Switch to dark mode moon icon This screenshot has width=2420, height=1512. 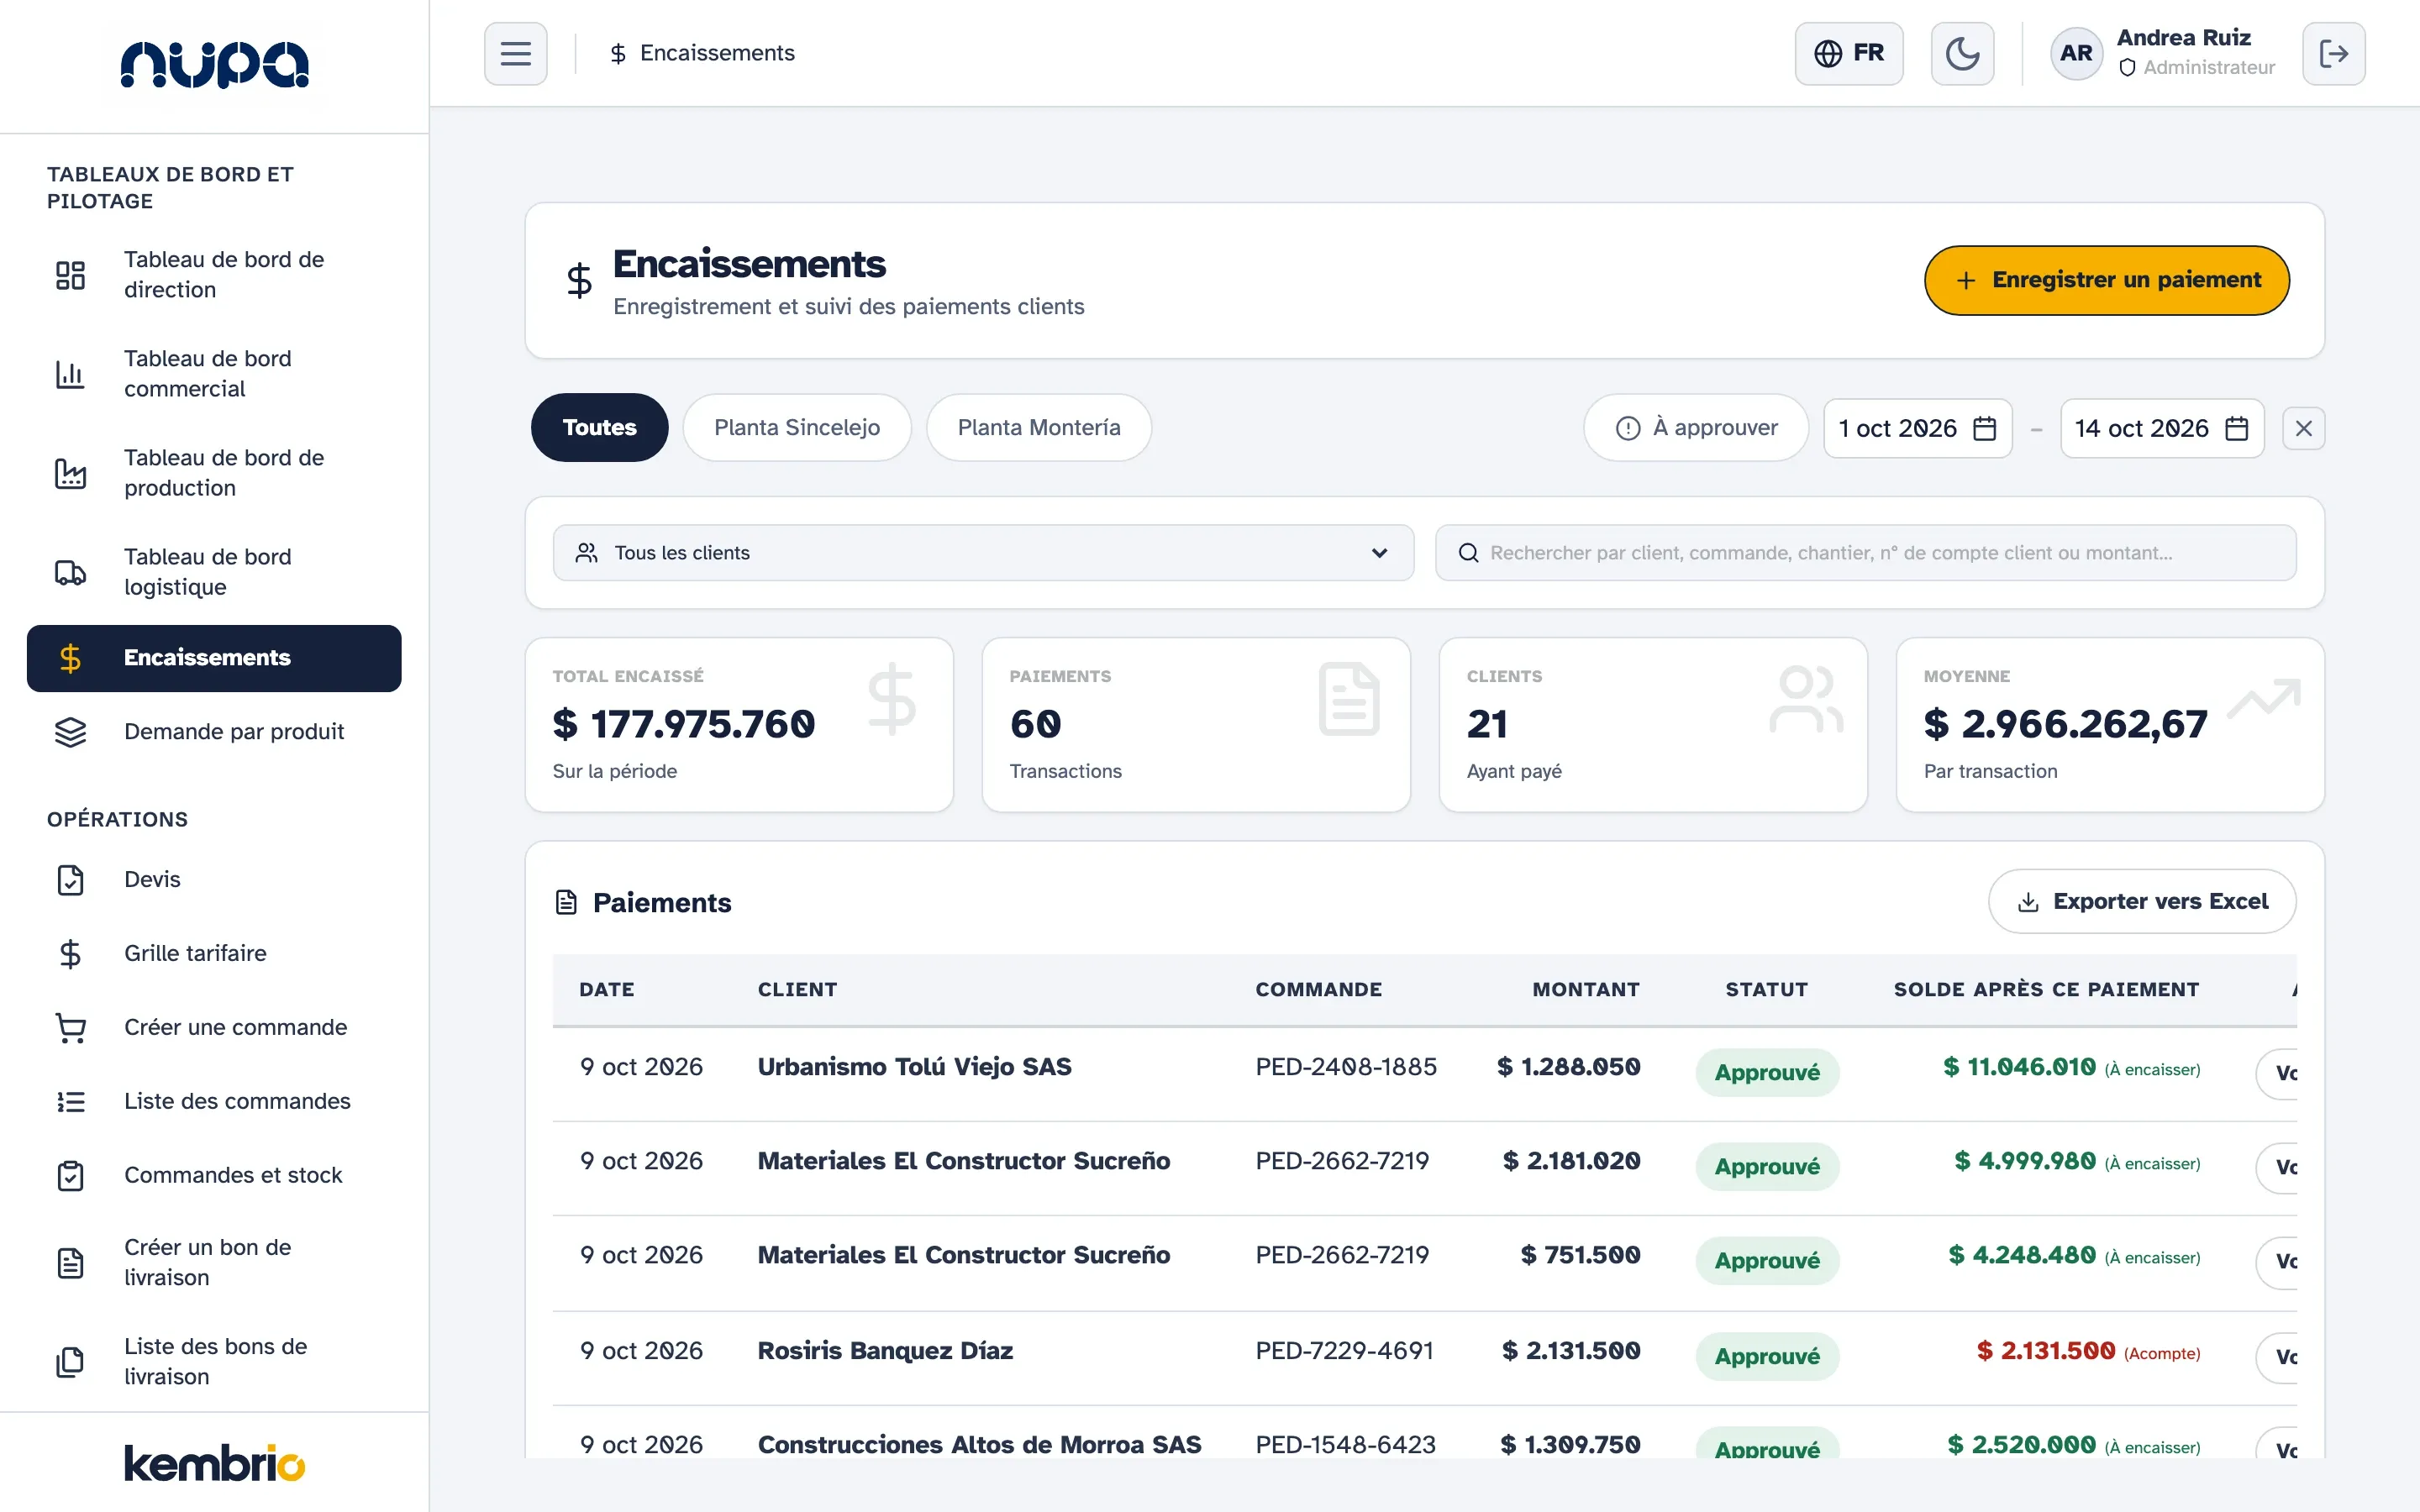click(x=1962, y=53)
